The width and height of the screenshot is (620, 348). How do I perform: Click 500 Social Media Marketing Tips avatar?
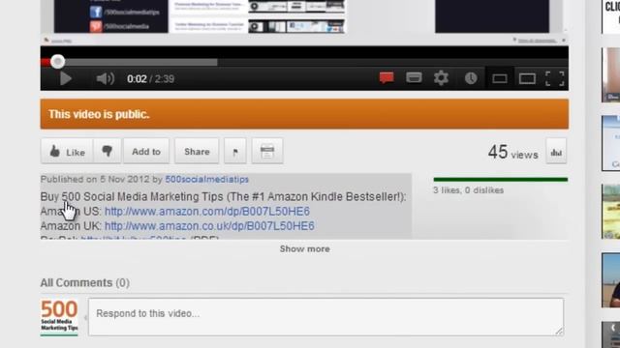coord(59,317)
